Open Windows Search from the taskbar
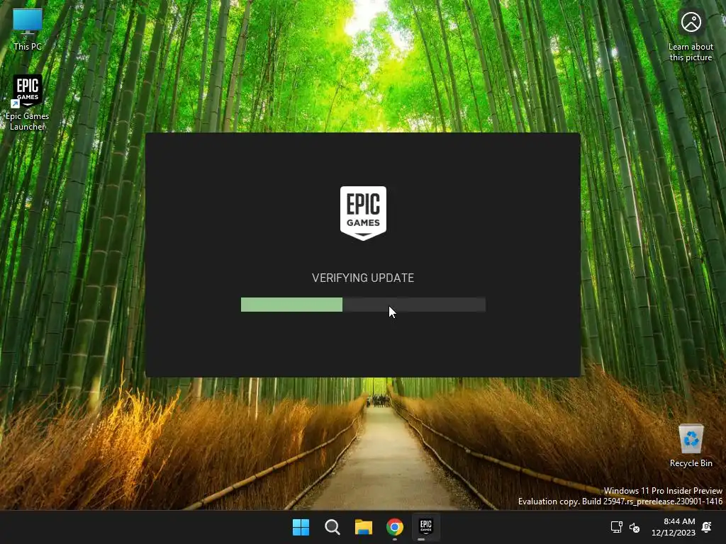The image size is (726, 544). pos(333,527)
